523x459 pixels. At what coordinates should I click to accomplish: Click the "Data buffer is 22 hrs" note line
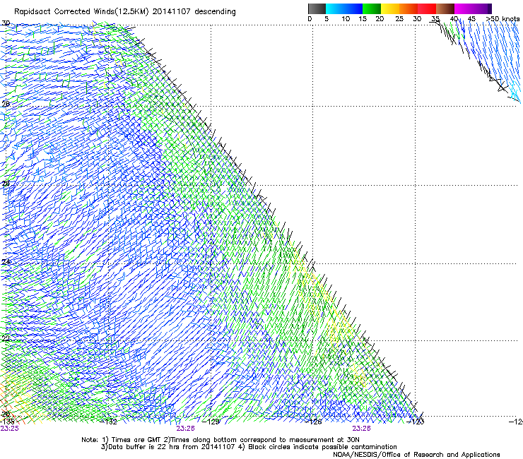pos(249,447)
